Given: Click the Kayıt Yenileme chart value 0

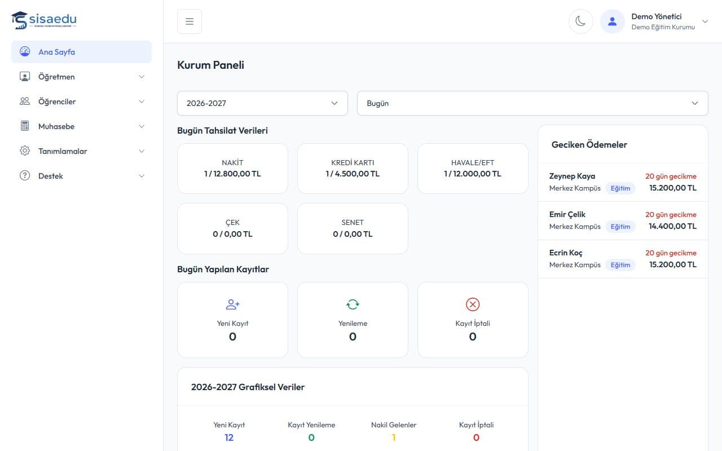Looking at the screenshot, I should (x=311, y=437).
